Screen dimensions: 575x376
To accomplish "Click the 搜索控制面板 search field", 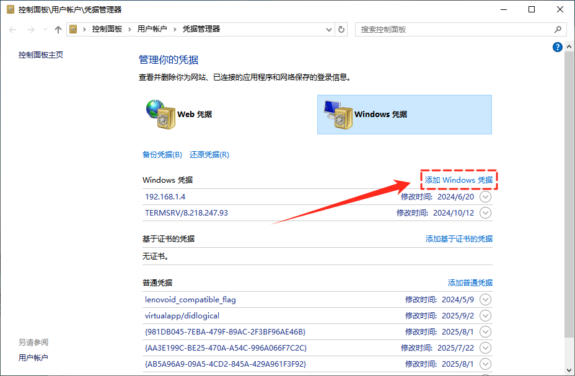I will 460,30.
